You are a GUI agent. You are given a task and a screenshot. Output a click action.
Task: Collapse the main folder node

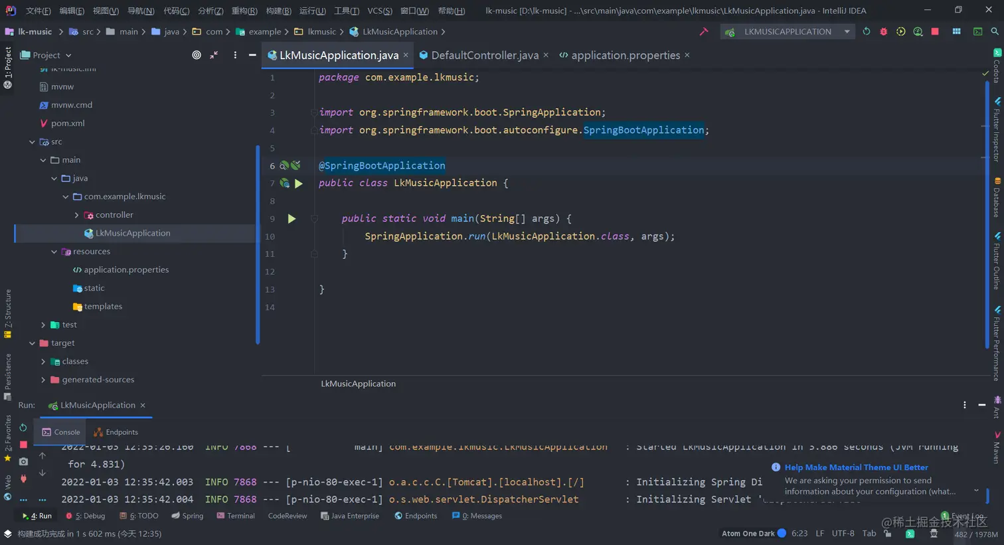click(x=43, y=160)
